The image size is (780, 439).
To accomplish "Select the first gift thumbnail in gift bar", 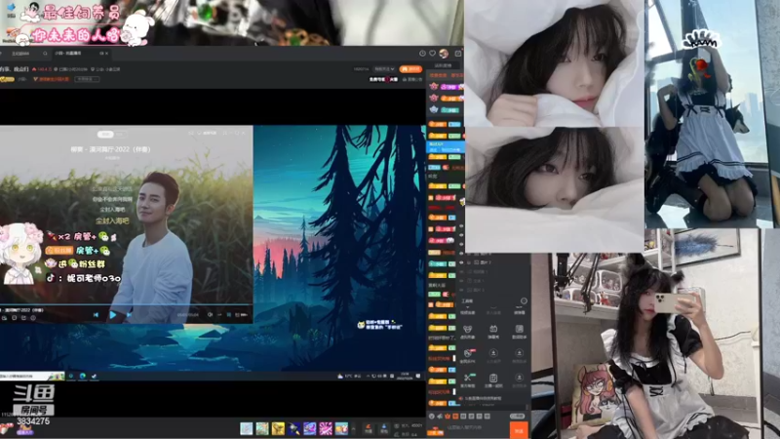I will point(247,428).
